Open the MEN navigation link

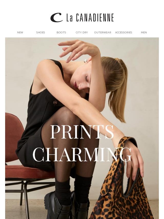[144, 32]
